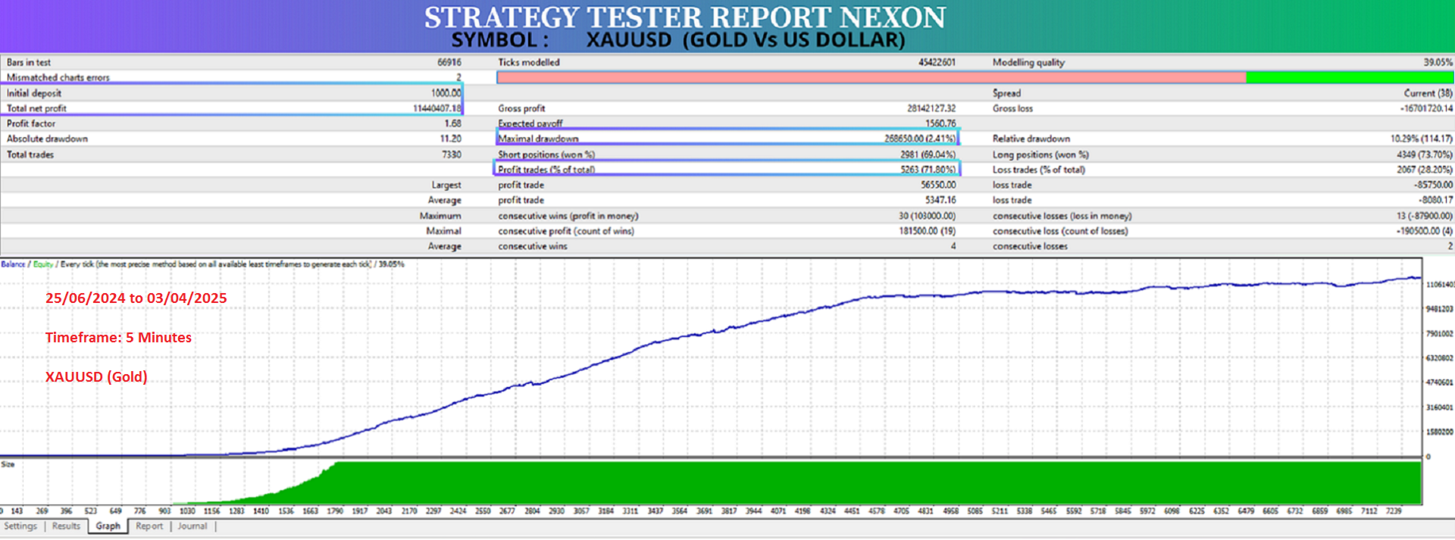
Task: Click the consecutive wins value 30 (103000.00)
Action: pos(927,216)
